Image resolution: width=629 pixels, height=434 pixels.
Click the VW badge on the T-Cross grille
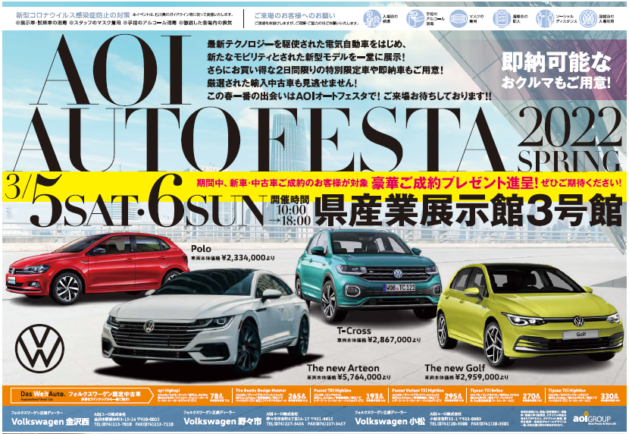tap(398, 273)
